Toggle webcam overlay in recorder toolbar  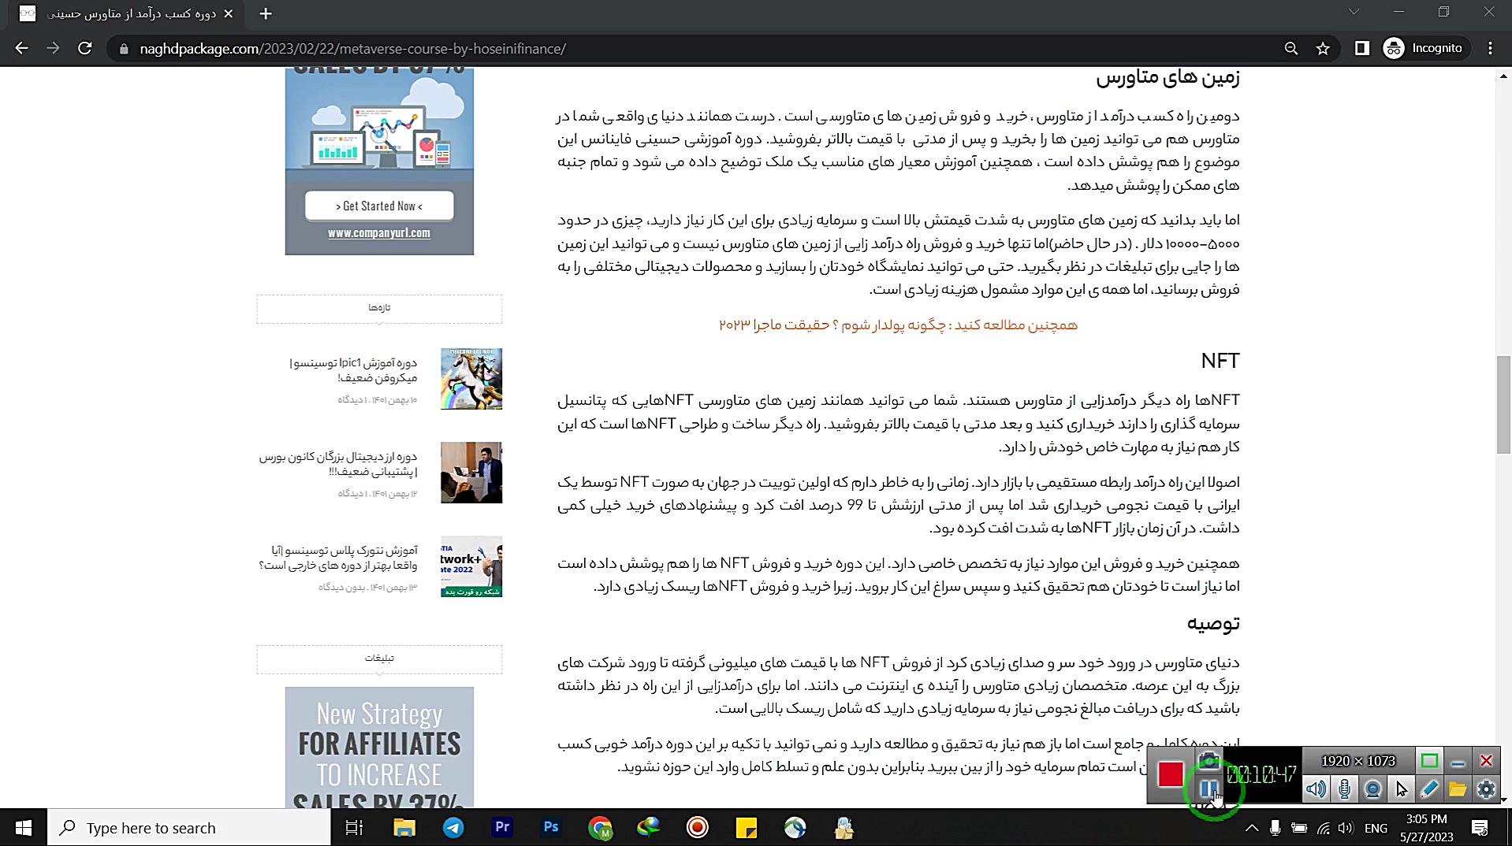pos(1373,788)
